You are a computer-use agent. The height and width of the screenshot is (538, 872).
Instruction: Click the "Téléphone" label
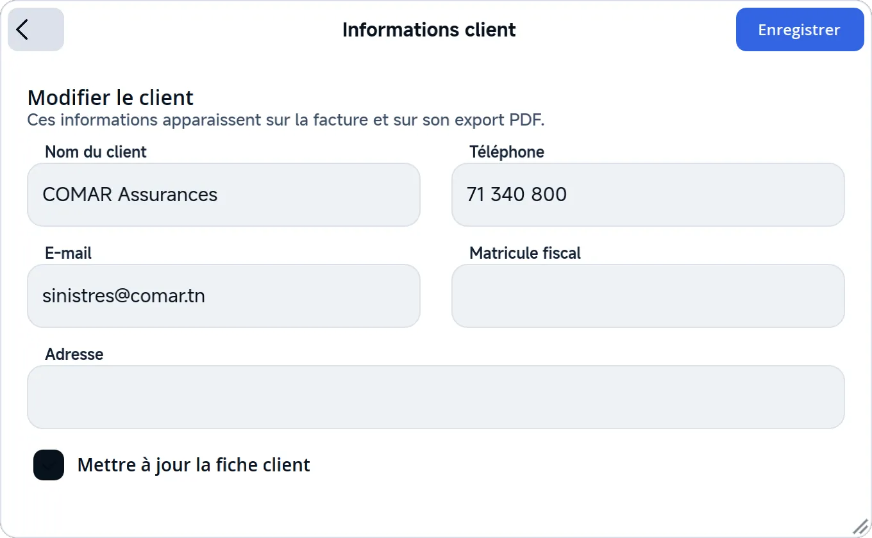coord(507,152)
